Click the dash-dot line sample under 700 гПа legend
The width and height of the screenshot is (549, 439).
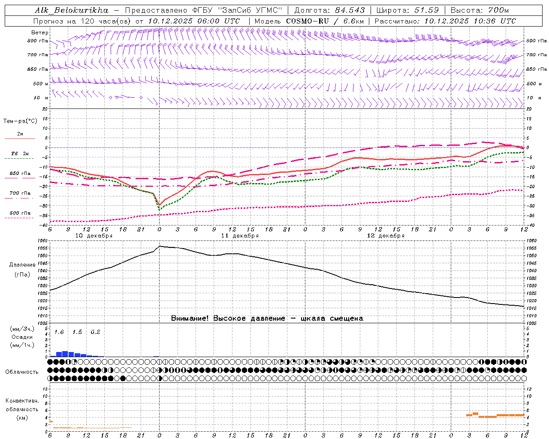[19, 198]
